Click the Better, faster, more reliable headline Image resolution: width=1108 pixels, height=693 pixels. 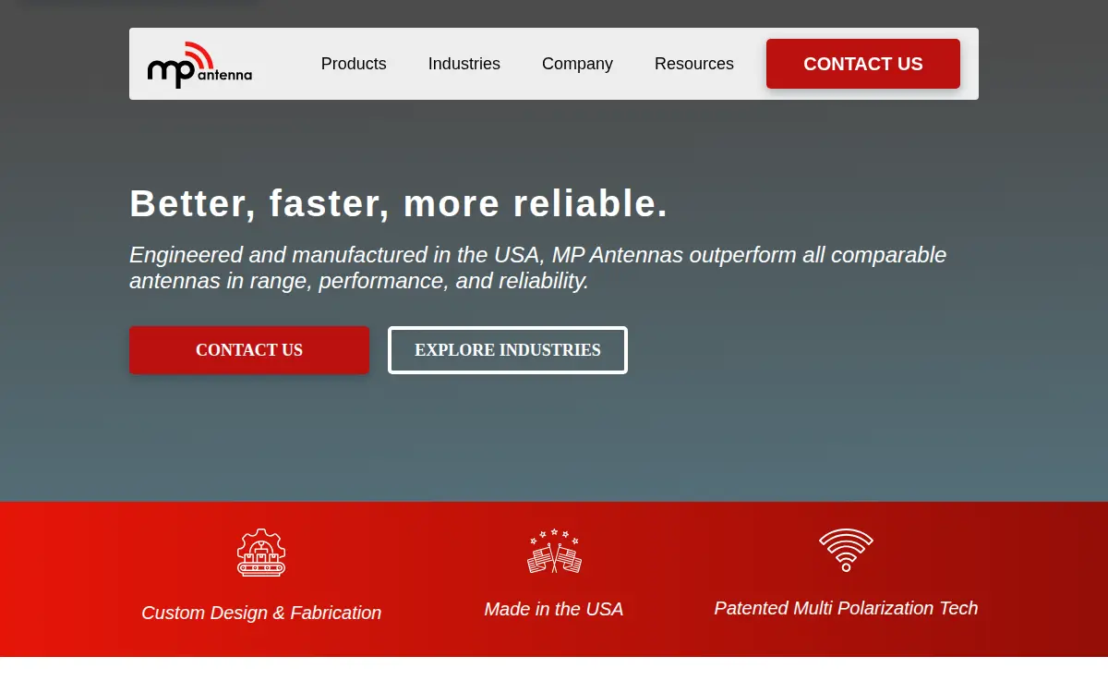[x=398, y=203]
